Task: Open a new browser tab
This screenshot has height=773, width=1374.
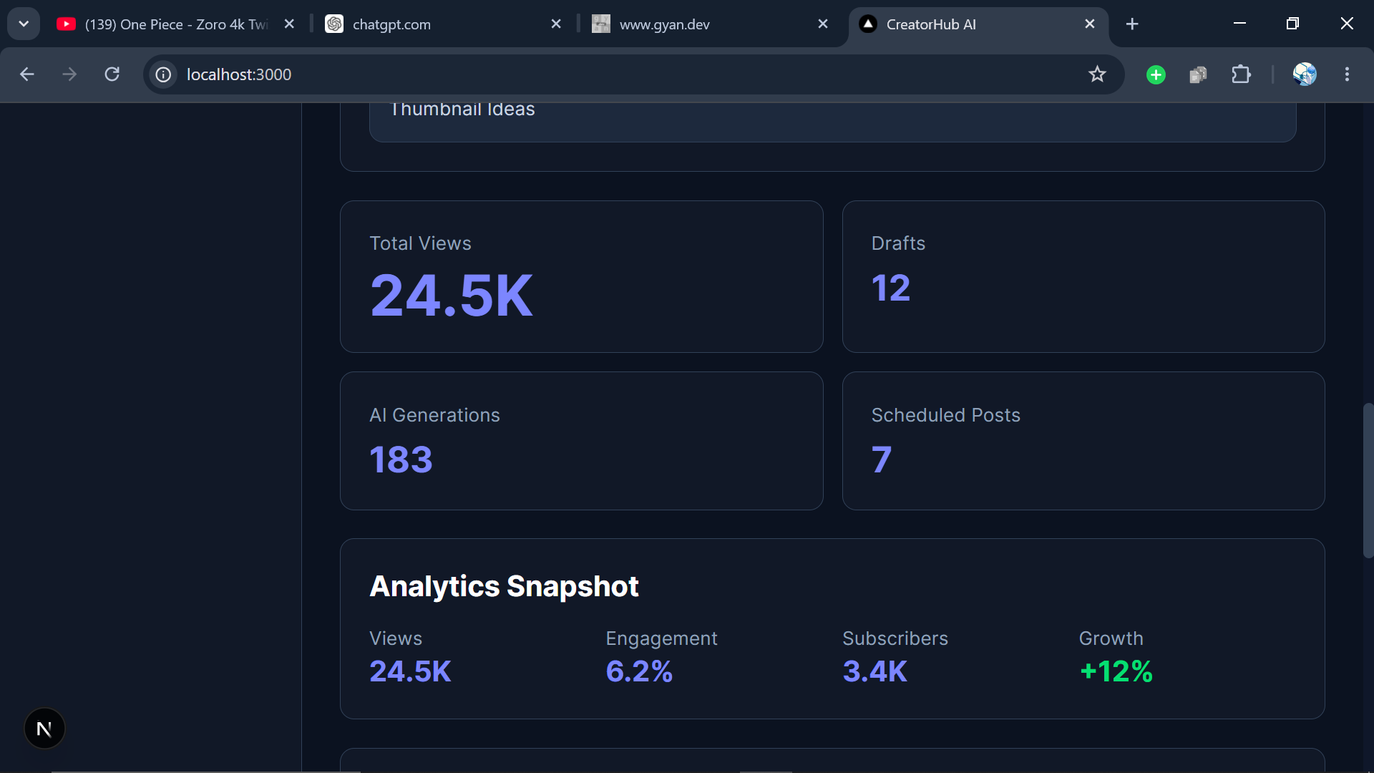Action: [1132, 24]
